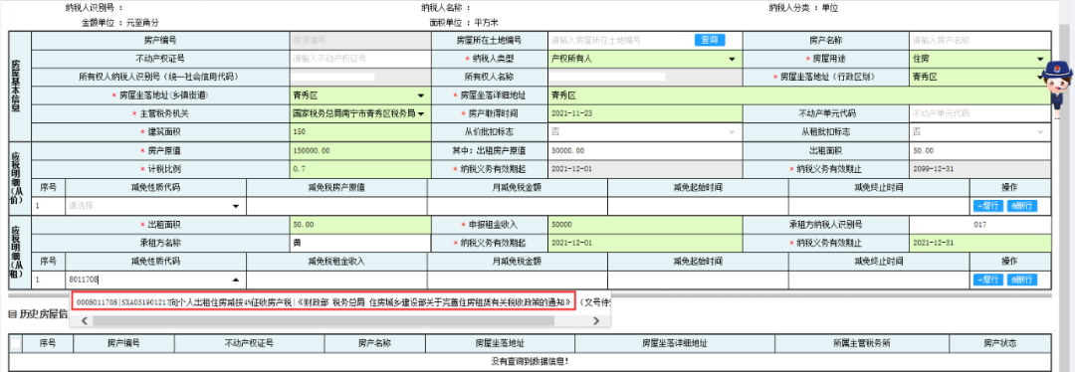1075x372 pixels.
Task: Click the 金额单位：元至角分 text
Action: tap(120, 23)
